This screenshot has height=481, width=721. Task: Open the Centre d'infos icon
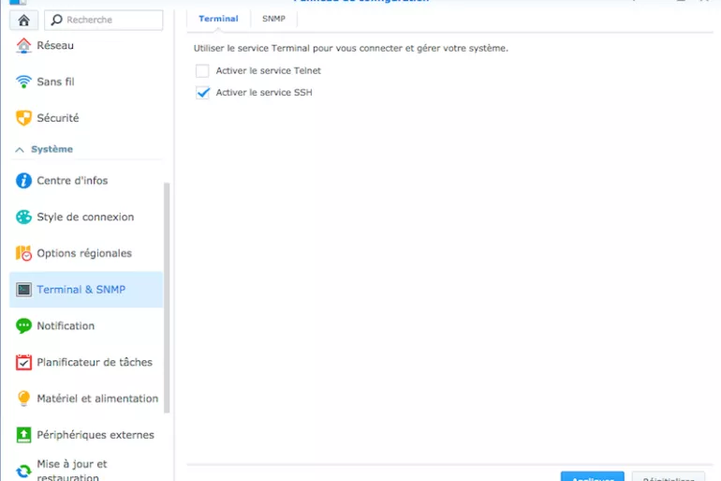23,181
